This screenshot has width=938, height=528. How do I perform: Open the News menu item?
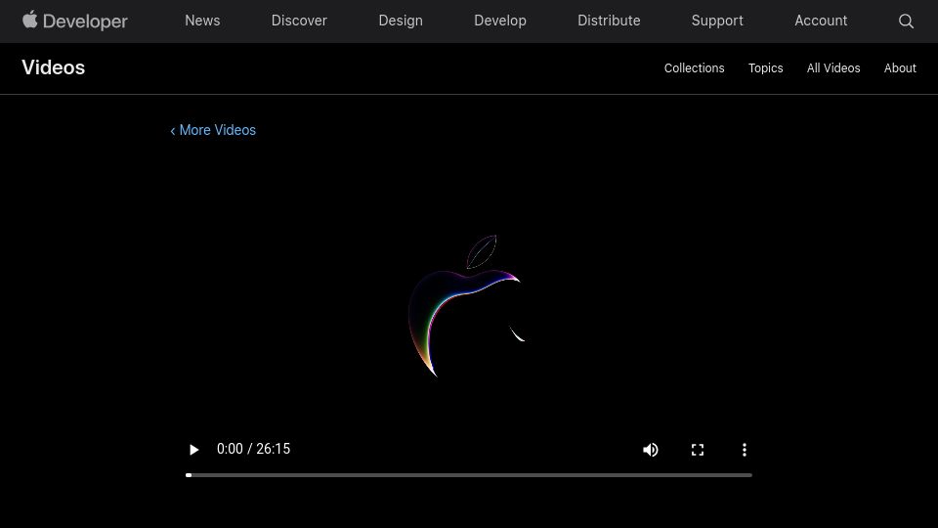pyautogui.click(x=202, y=21)
